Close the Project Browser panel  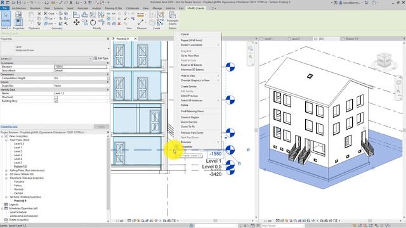(x=108, y=132)
